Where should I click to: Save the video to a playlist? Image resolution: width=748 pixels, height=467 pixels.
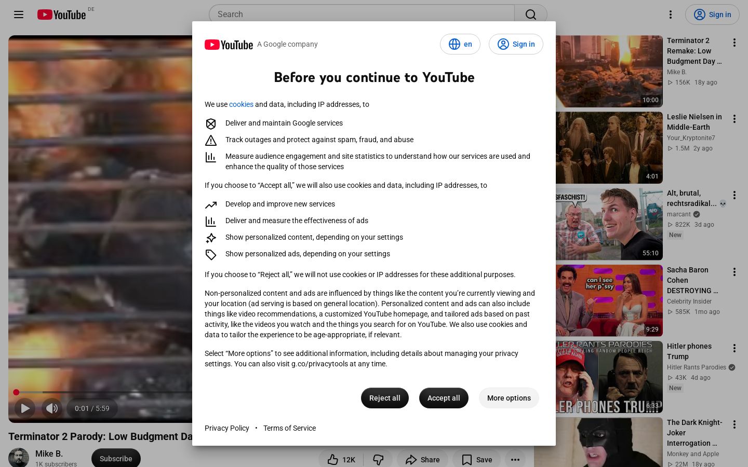(x=476, y=460)
